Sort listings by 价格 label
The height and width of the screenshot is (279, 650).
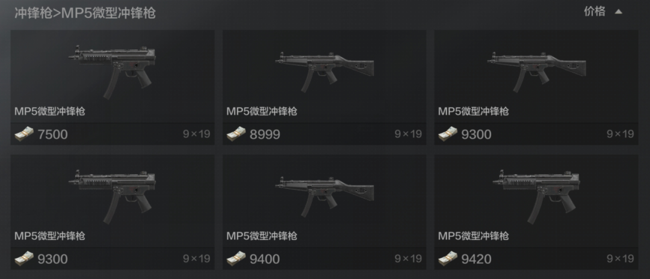point(595,11)
